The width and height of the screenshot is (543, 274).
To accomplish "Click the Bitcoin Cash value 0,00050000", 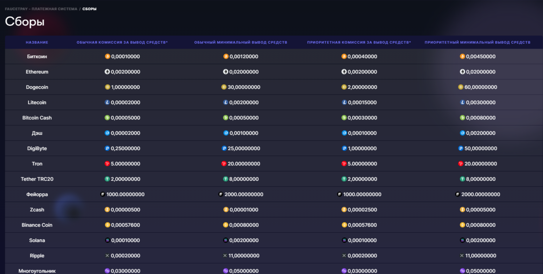I will pos(244,118).
